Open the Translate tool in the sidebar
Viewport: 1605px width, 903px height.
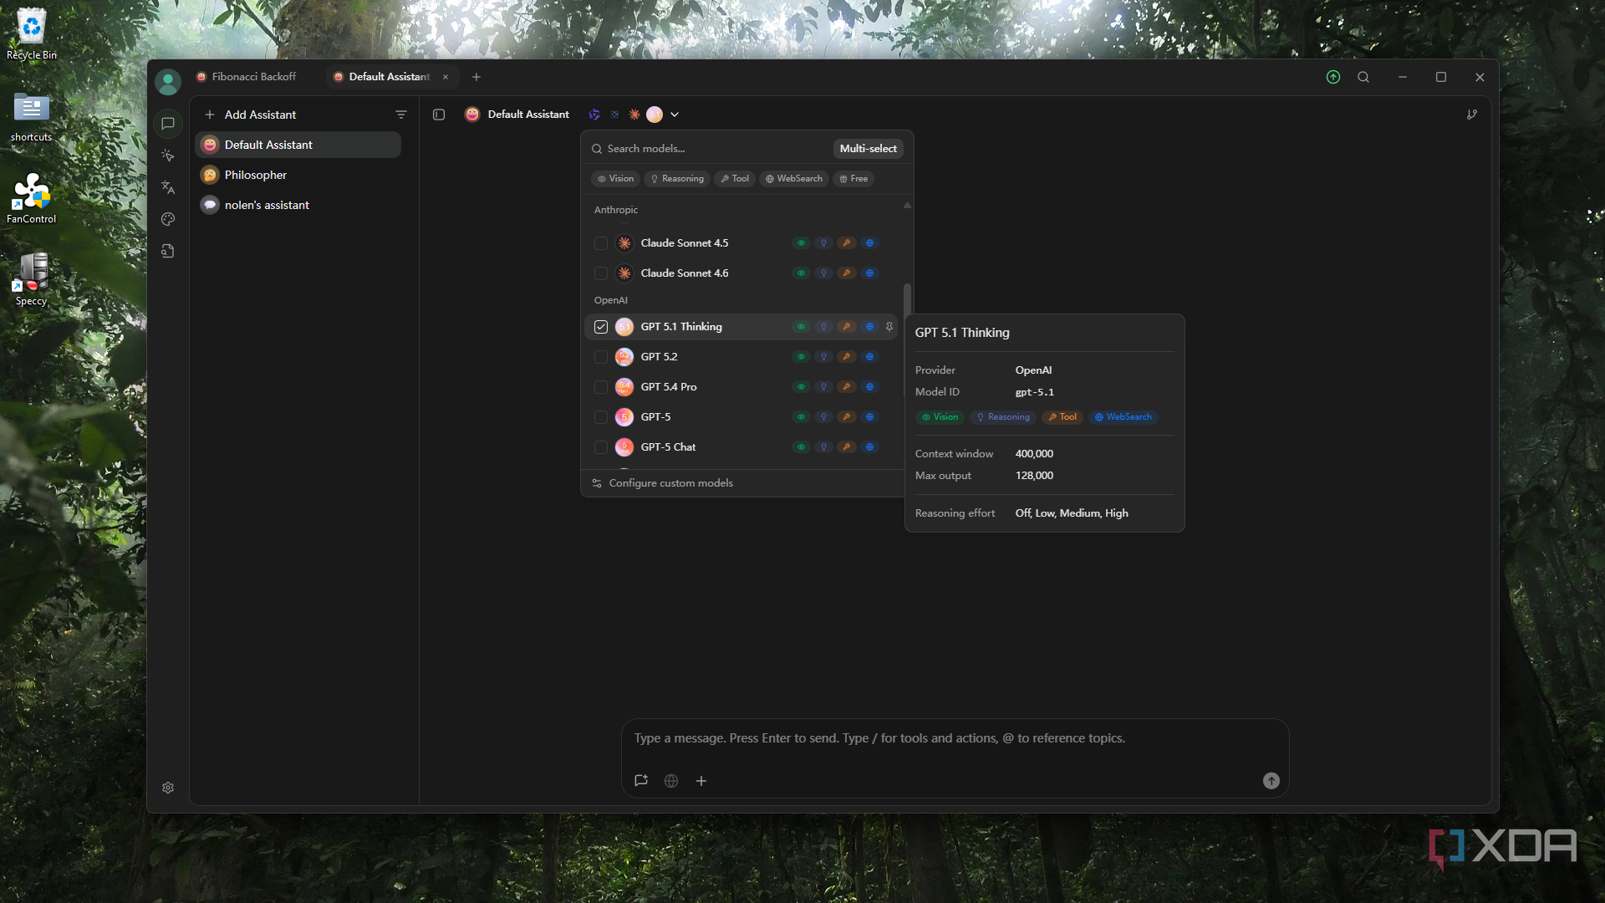point(168,187)
